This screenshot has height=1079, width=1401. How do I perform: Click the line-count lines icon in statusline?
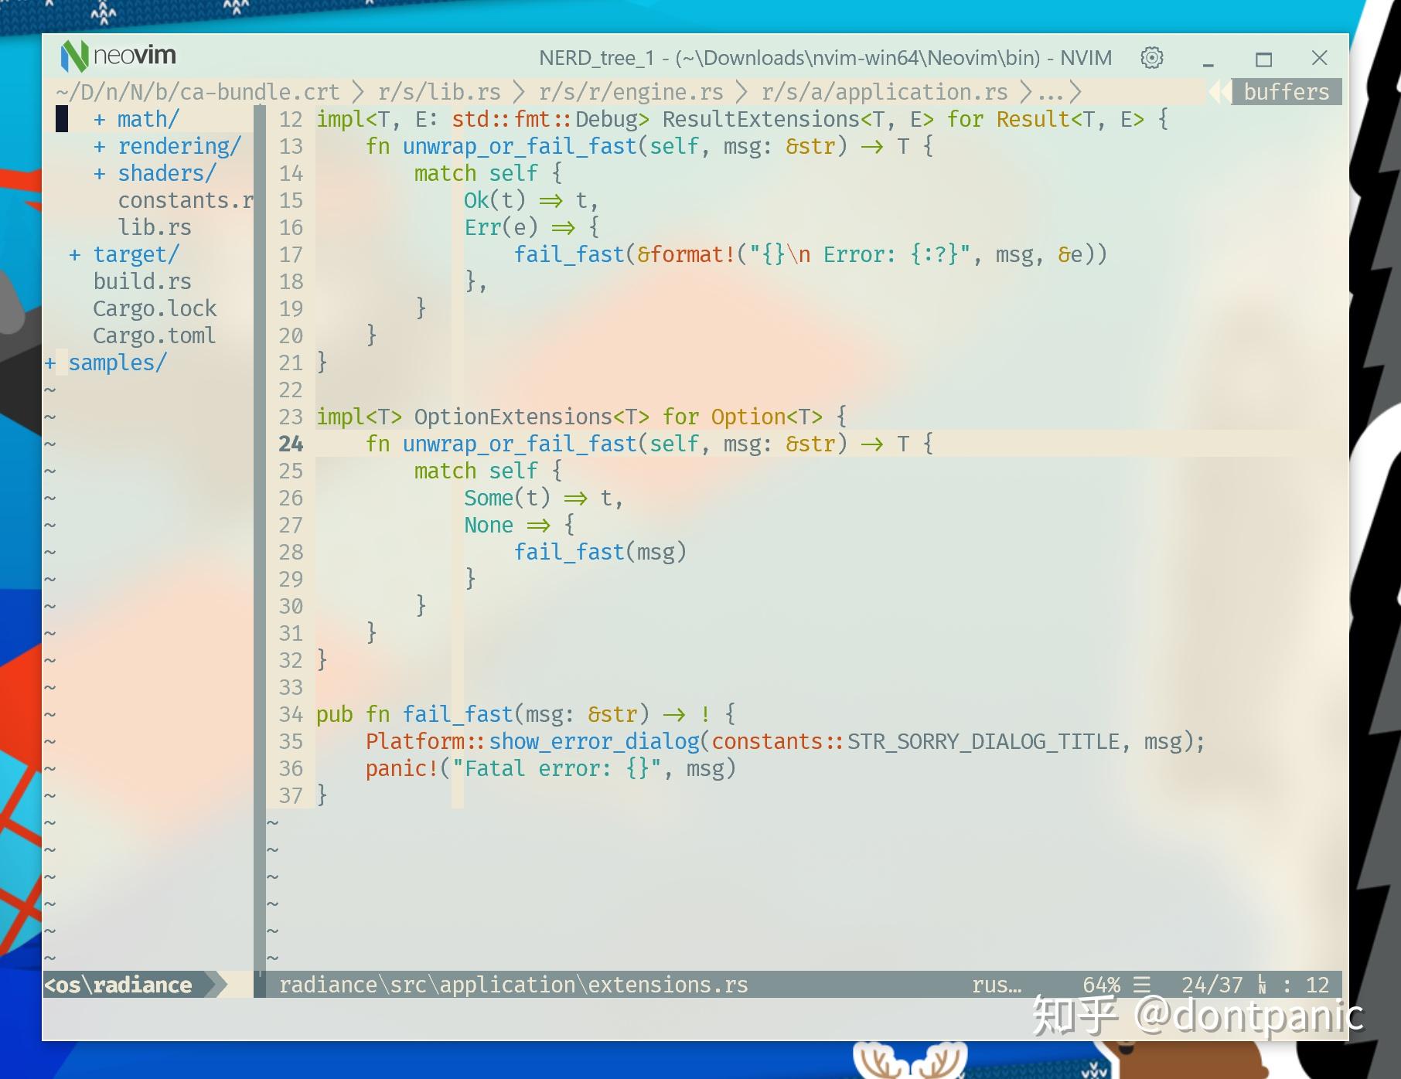coord(1142,985)
